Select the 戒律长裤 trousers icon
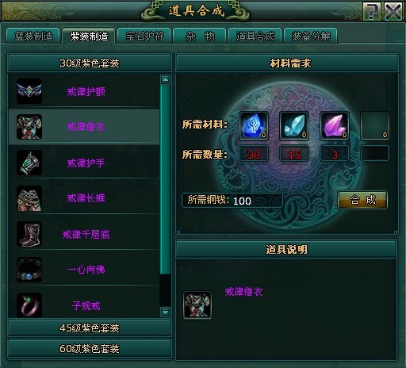 29,198
